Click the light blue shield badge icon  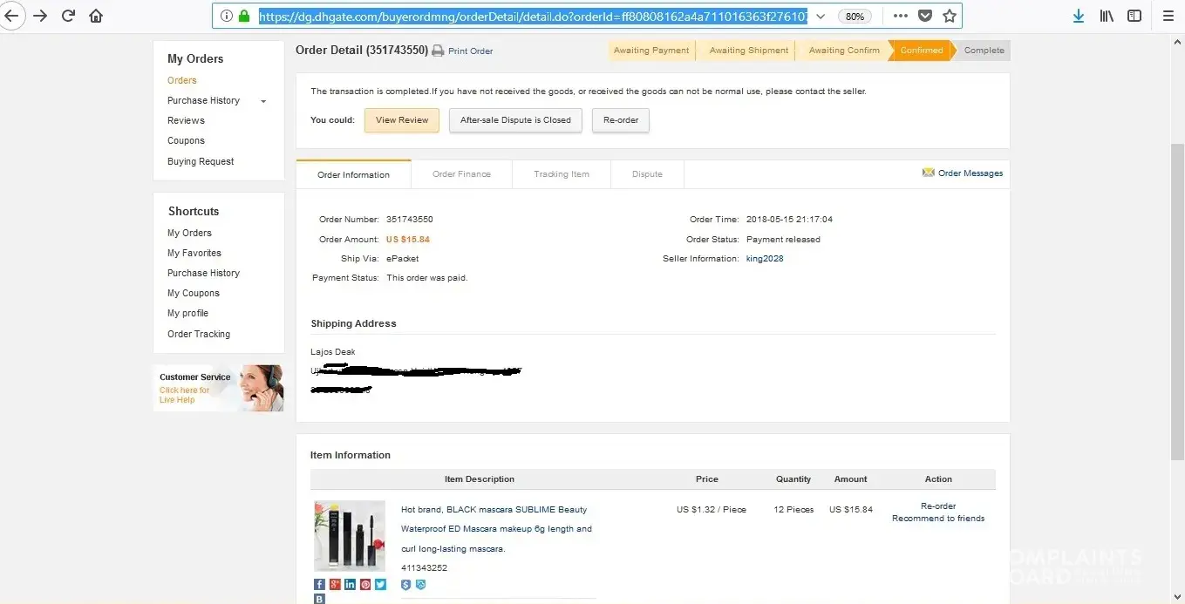pyautogui.click(x=420, y=585)
